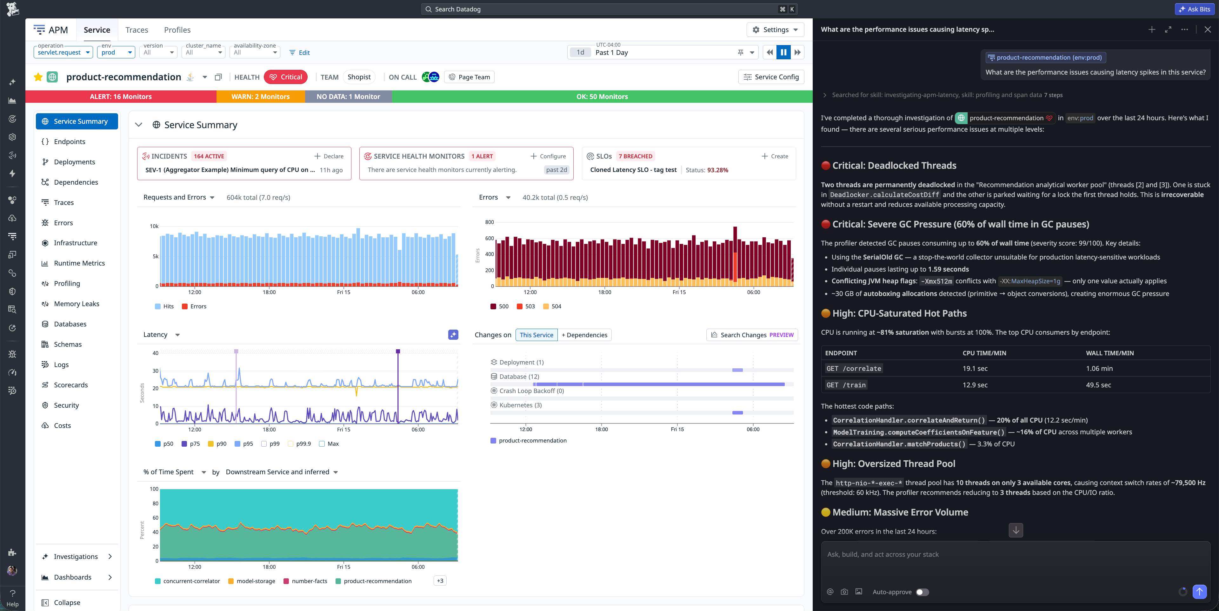Click the OK: 50 Monitors status bar
Viewport: 1219px width, 611px height.
[602, 96]
